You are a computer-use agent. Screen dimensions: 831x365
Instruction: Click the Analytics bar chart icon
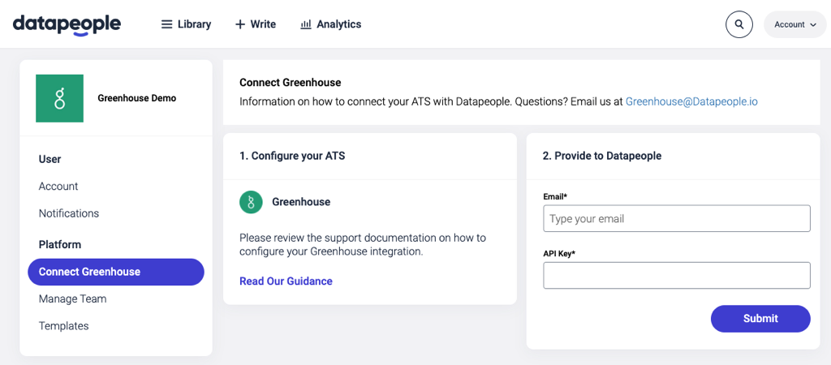(306, 24)
